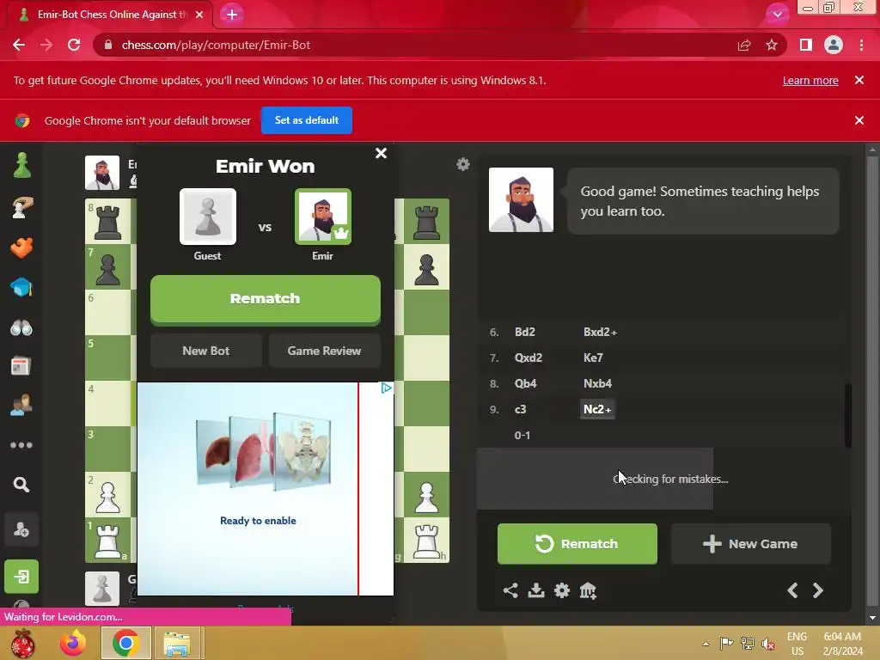Open the Chrome profile avatar
The height and width of the screenshot is (660, 880).
[834, 45]
